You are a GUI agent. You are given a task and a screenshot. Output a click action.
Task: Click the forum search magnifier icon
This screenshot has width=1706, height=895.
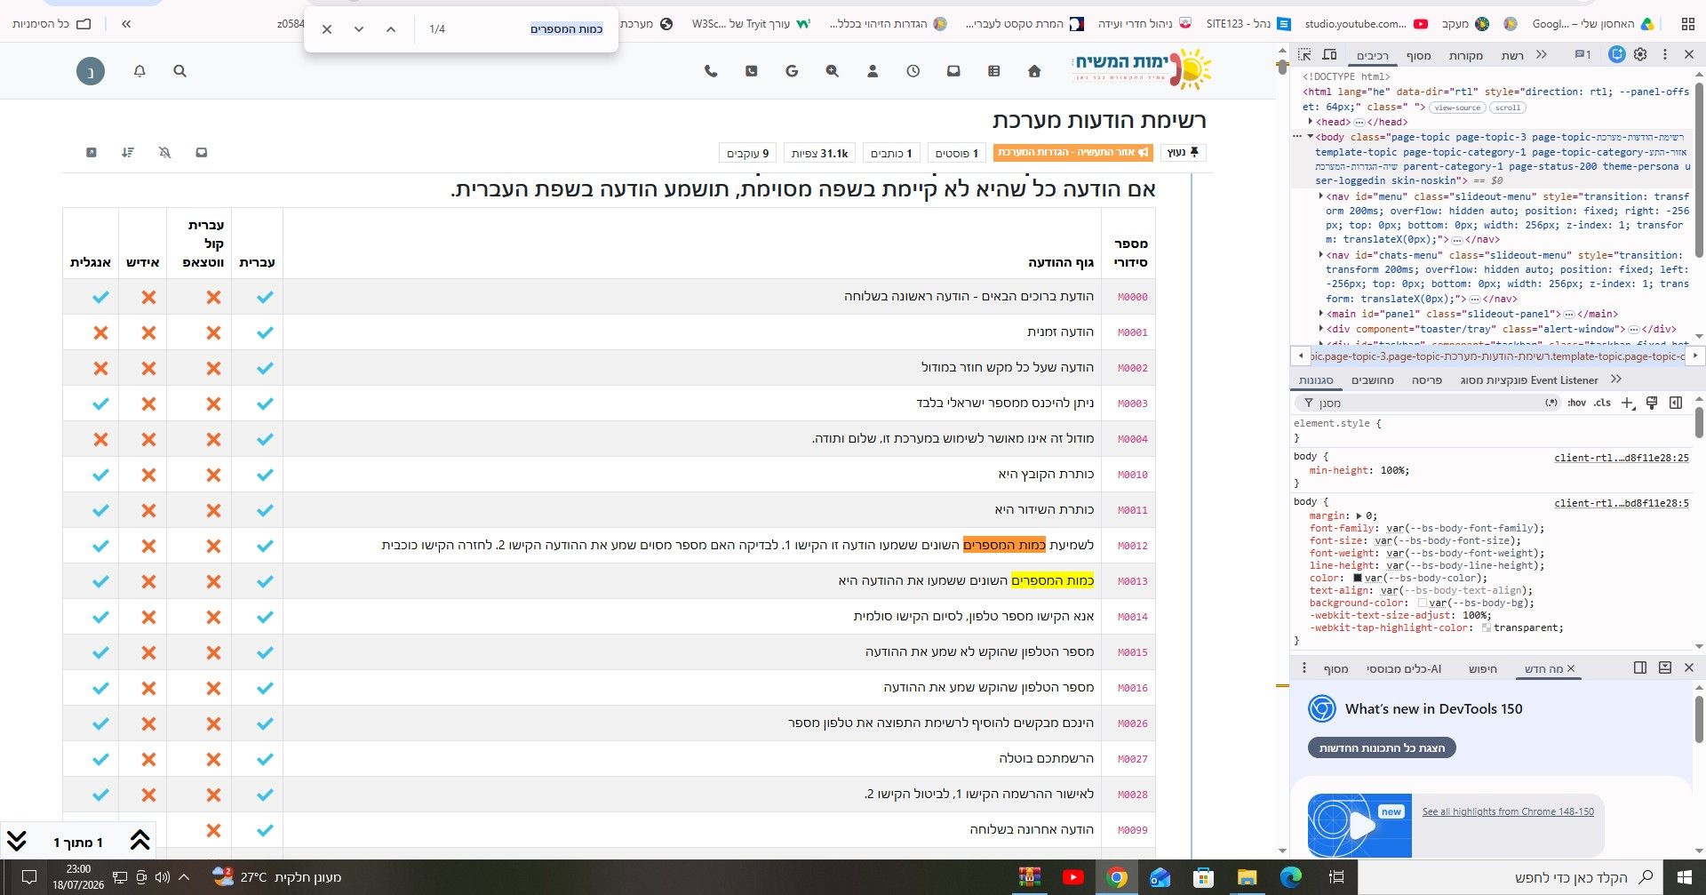tap(180, 71)
